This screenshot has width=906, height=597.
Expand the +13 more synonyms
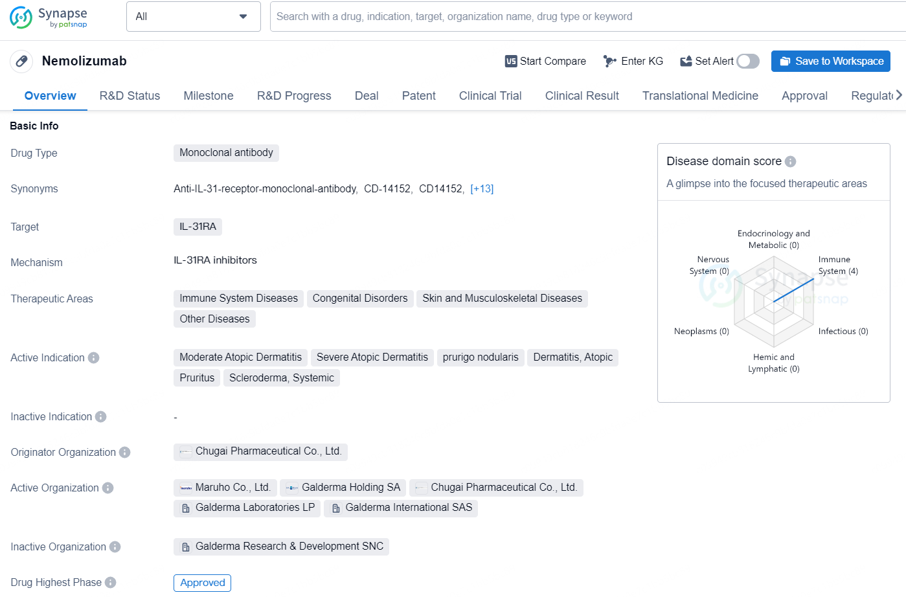482,189
